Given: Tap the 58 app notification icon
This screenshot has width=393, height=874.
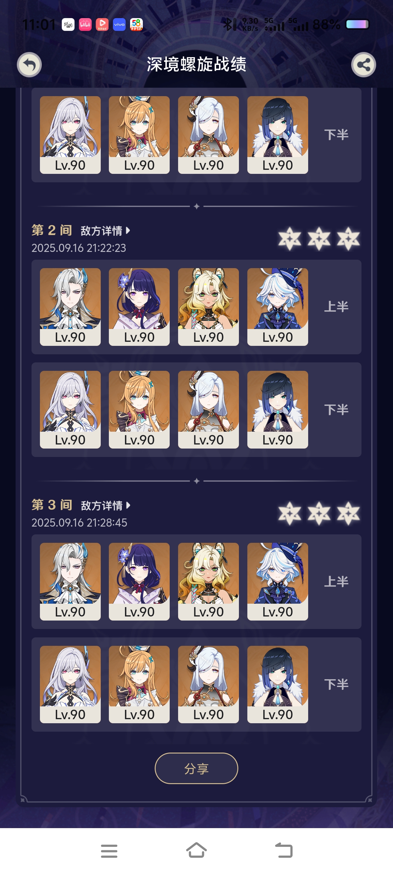Looking at the screenshot, I should (136, 24).
